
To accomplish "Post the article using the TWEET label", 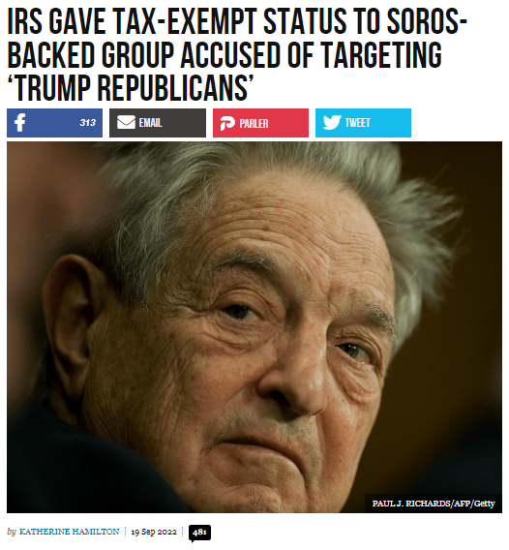I will [358, 122].
